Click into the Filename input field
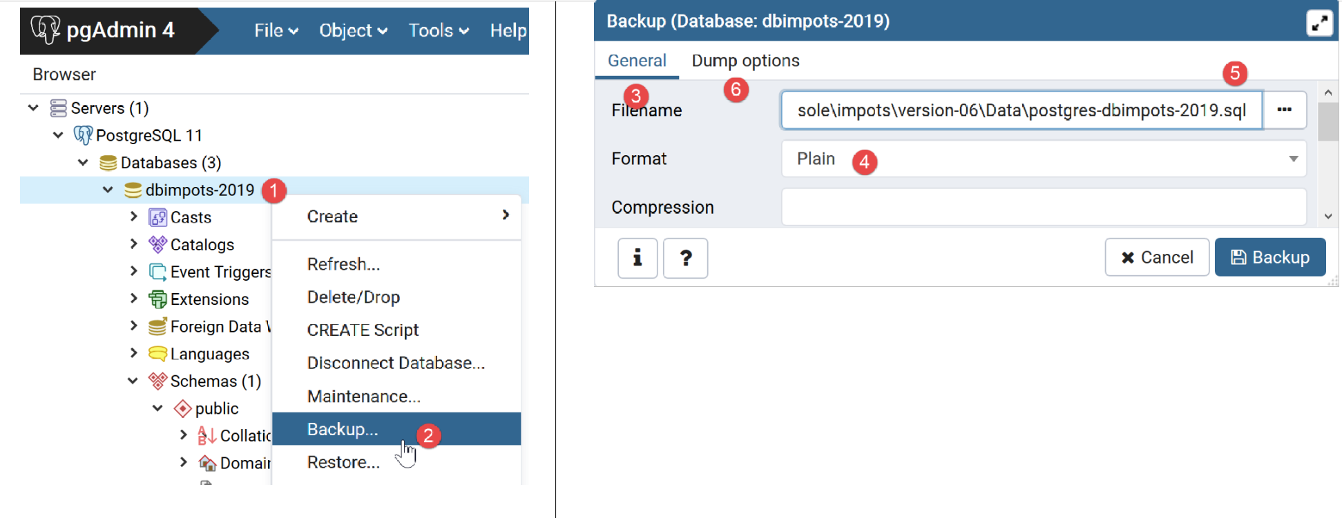 [1021, 110]
